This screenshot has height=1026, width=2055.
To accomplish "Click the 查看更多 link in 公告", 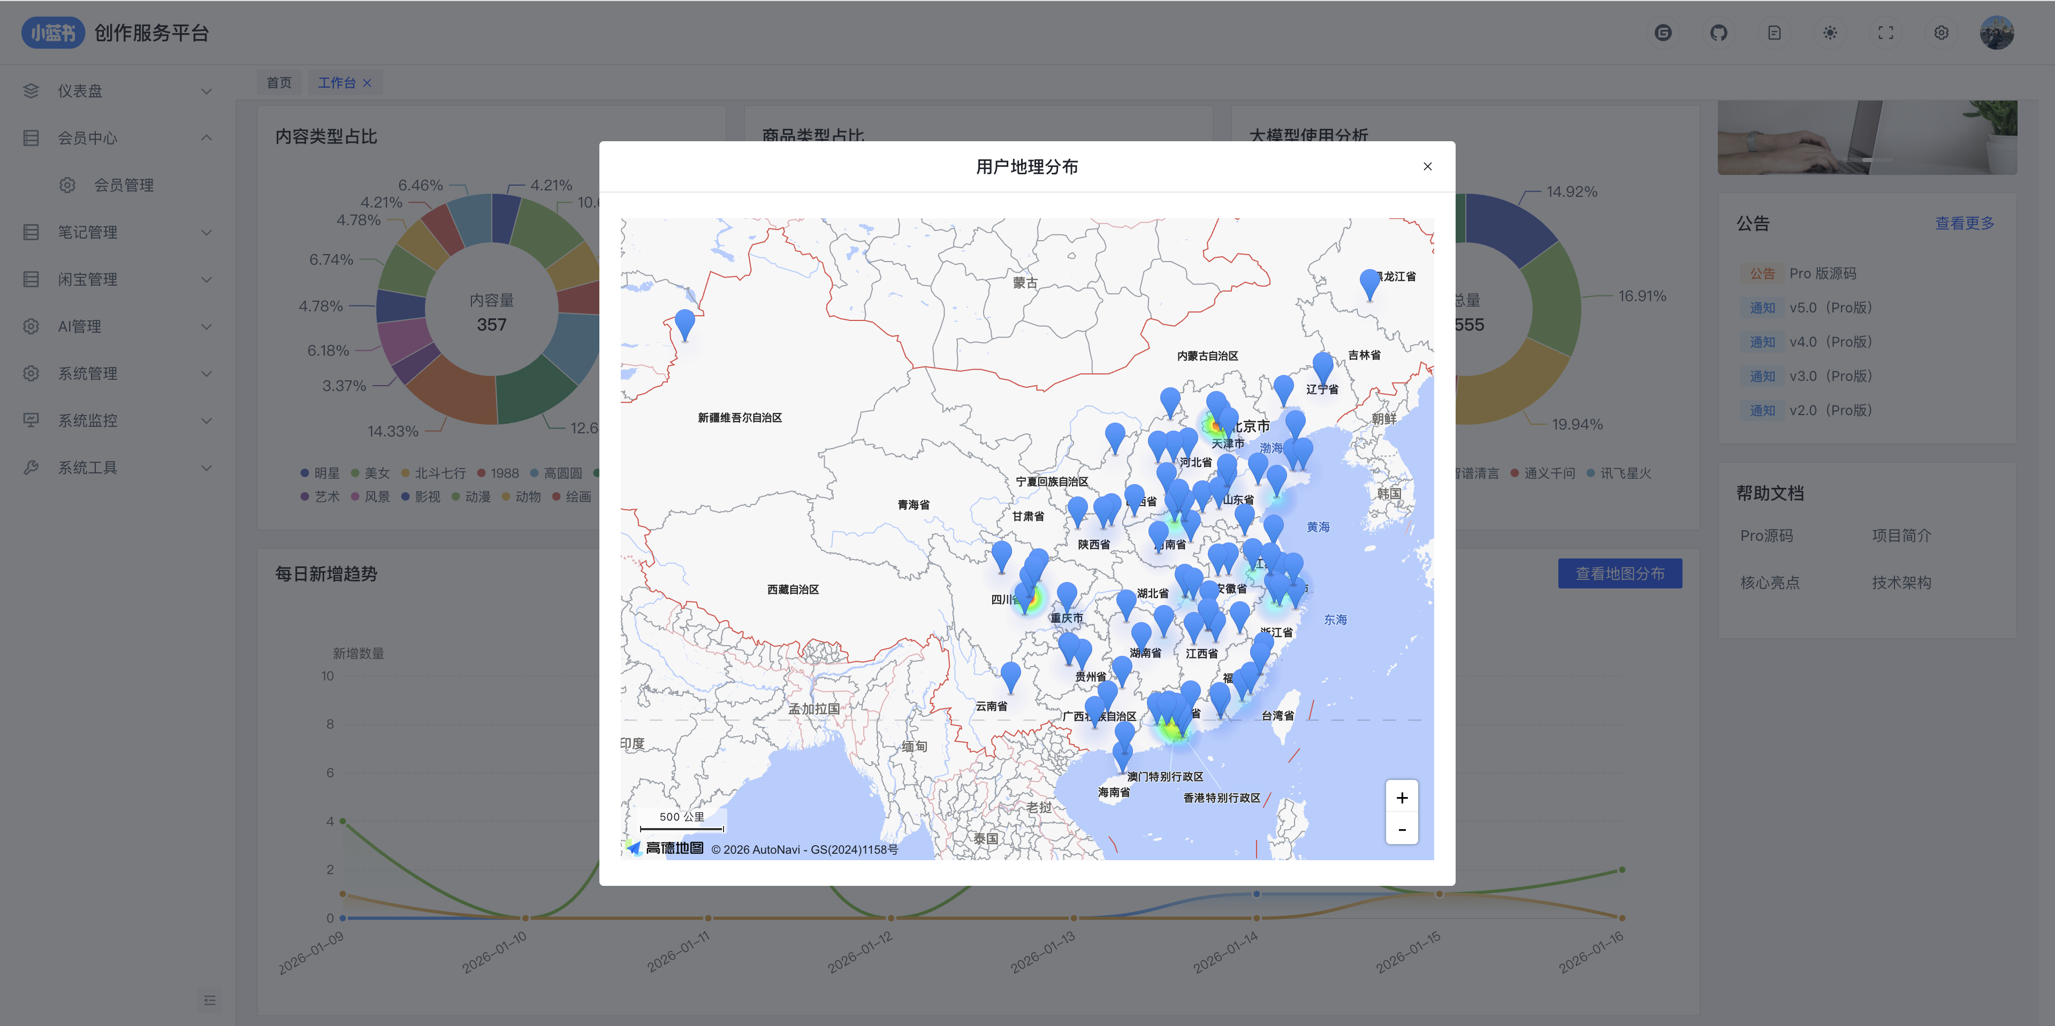I will pos(1964,223).
